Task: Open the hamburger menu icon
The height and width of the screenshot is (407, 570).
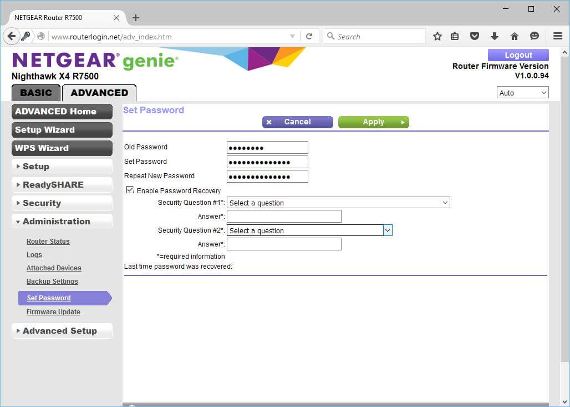Action: coord(558,36)
